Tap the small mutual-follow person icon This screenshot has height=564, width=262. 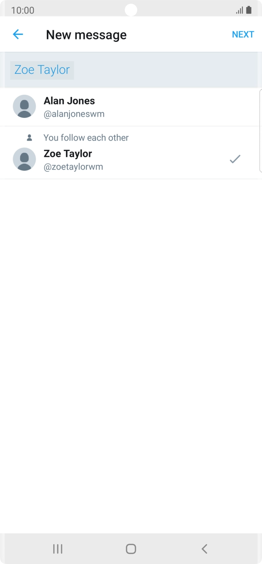(29, 138)
